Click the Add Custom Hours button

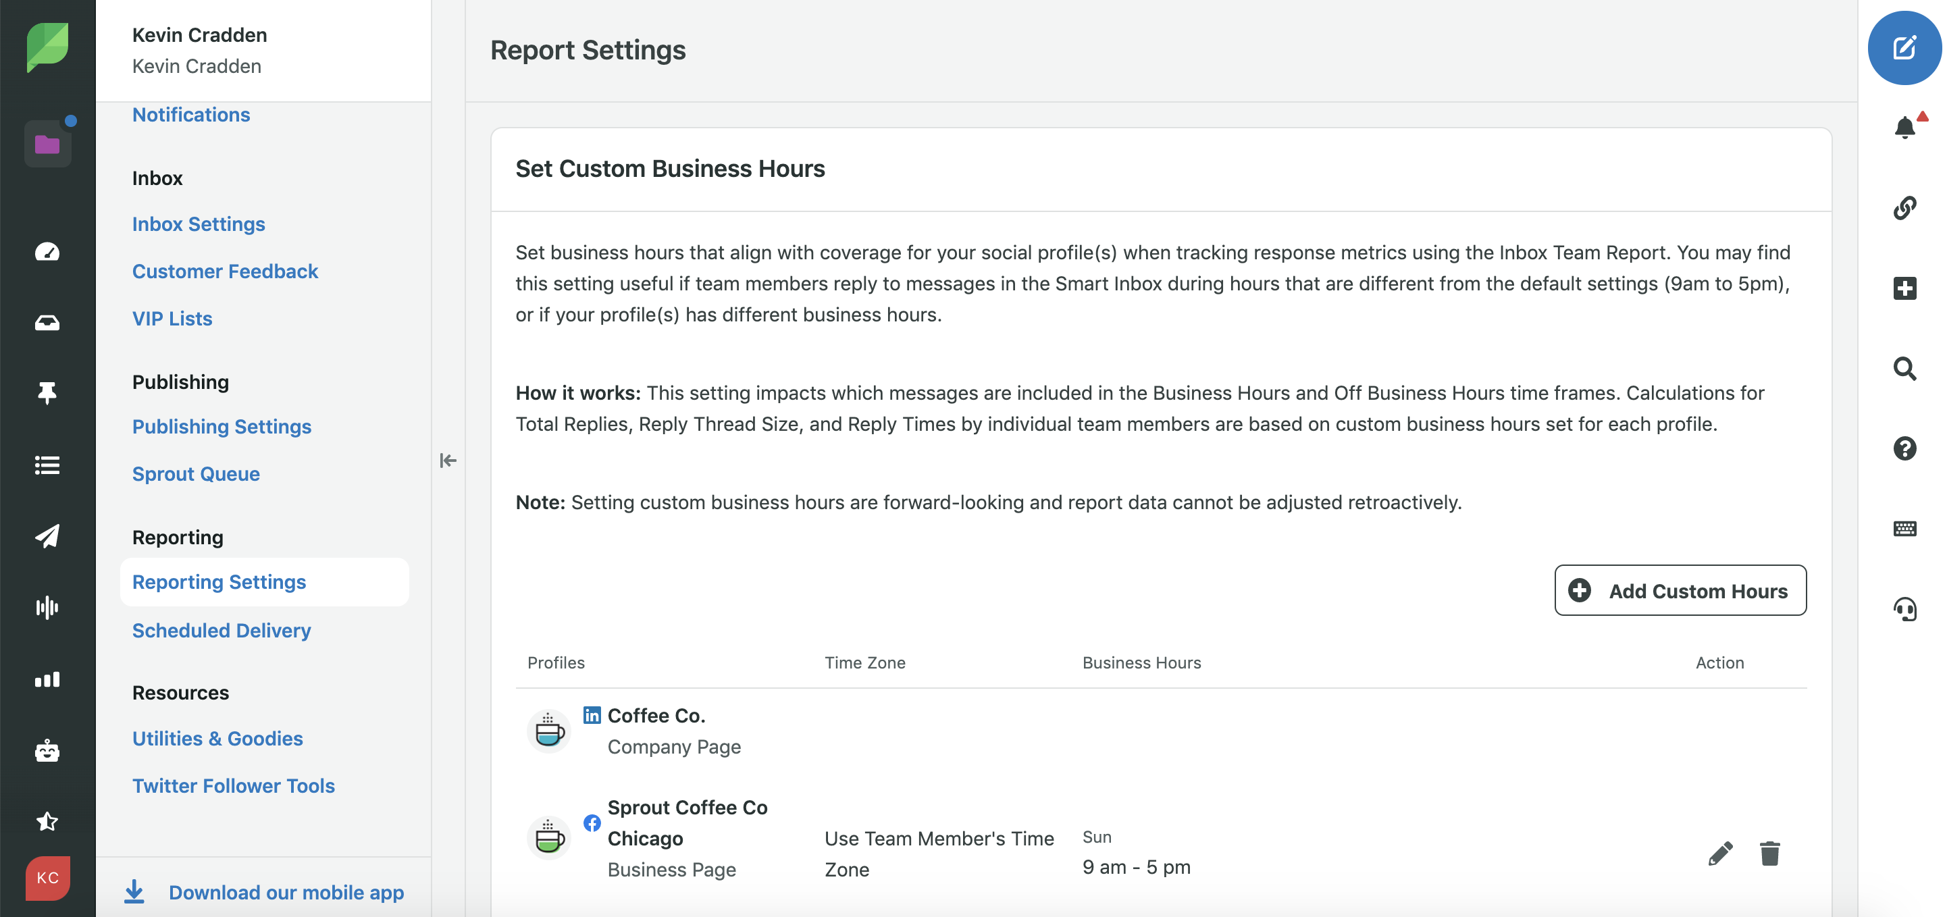(x=1680, y=590)
